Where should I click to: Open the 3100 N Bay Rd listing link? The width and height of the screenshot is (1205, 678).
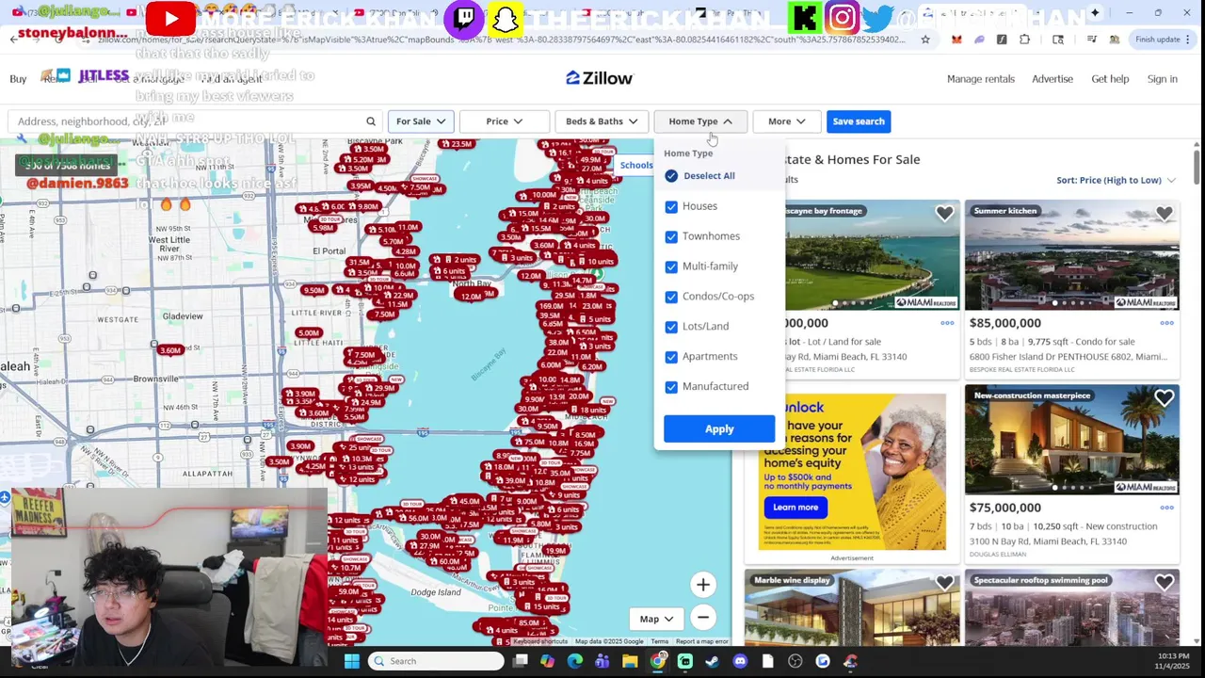1048,541
